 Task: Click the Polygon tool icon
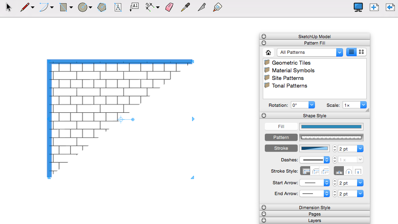(x=102, y=7)
